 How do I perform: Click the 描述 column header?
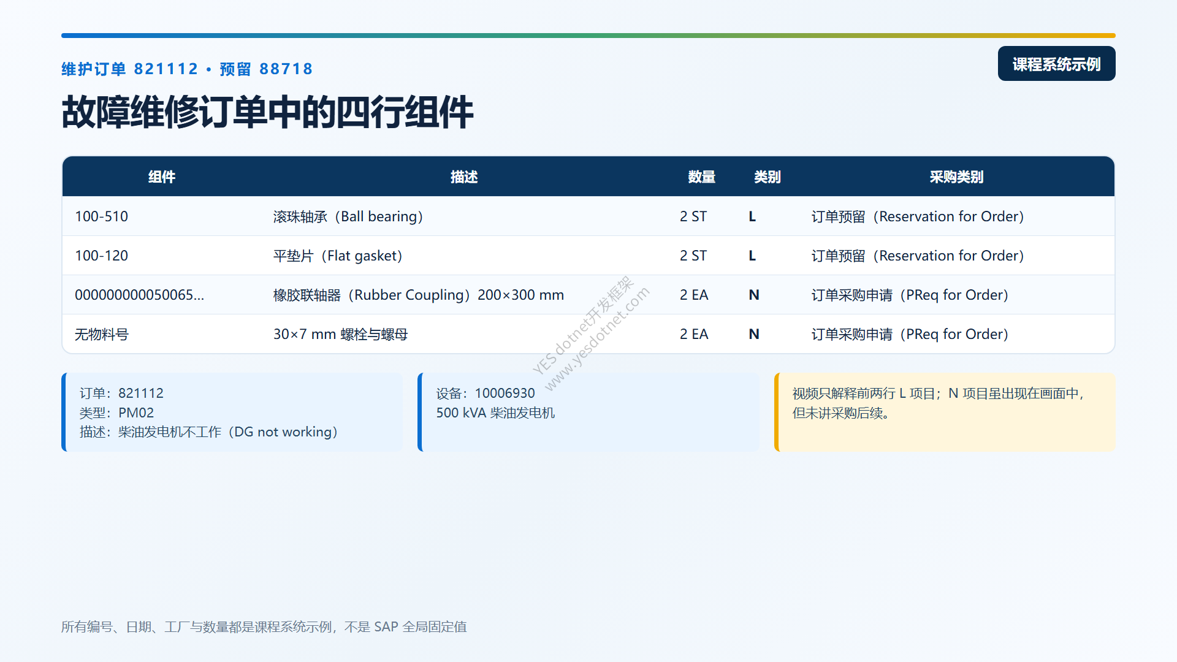[464, 177]
